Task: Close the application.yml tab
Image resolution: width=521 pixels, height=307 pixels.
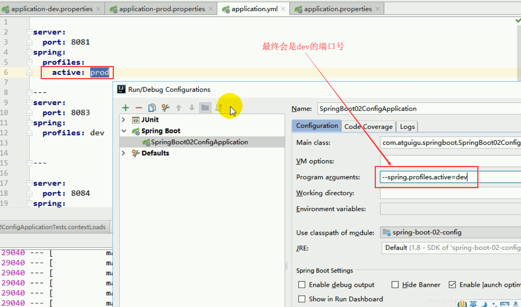Action: [283, 9]
